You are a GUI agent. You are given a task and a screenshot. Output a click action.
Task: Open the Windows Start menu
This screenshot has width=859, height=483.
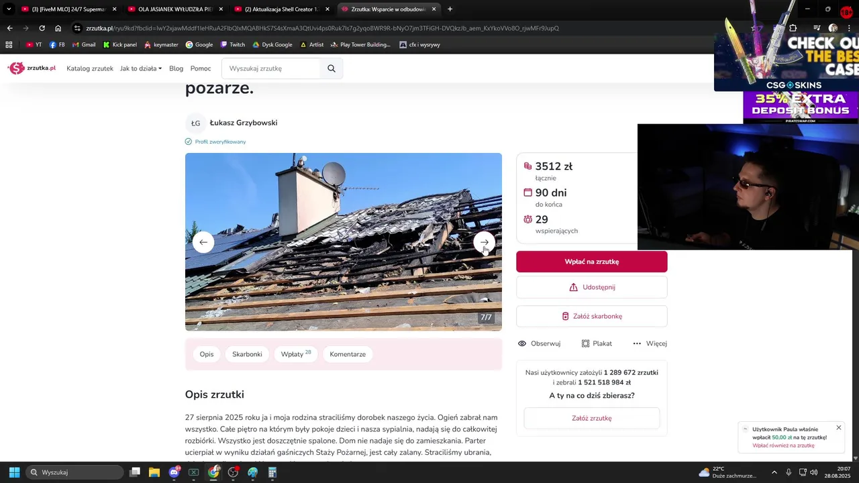14,472
